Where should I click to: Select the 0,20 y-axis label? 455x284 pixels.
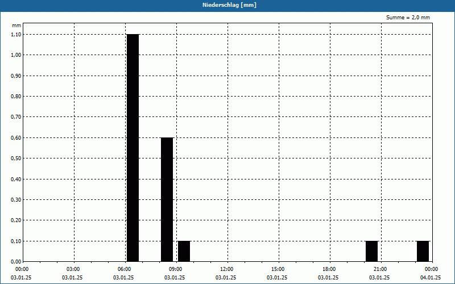pyautogui.click(x=16, y=220)
